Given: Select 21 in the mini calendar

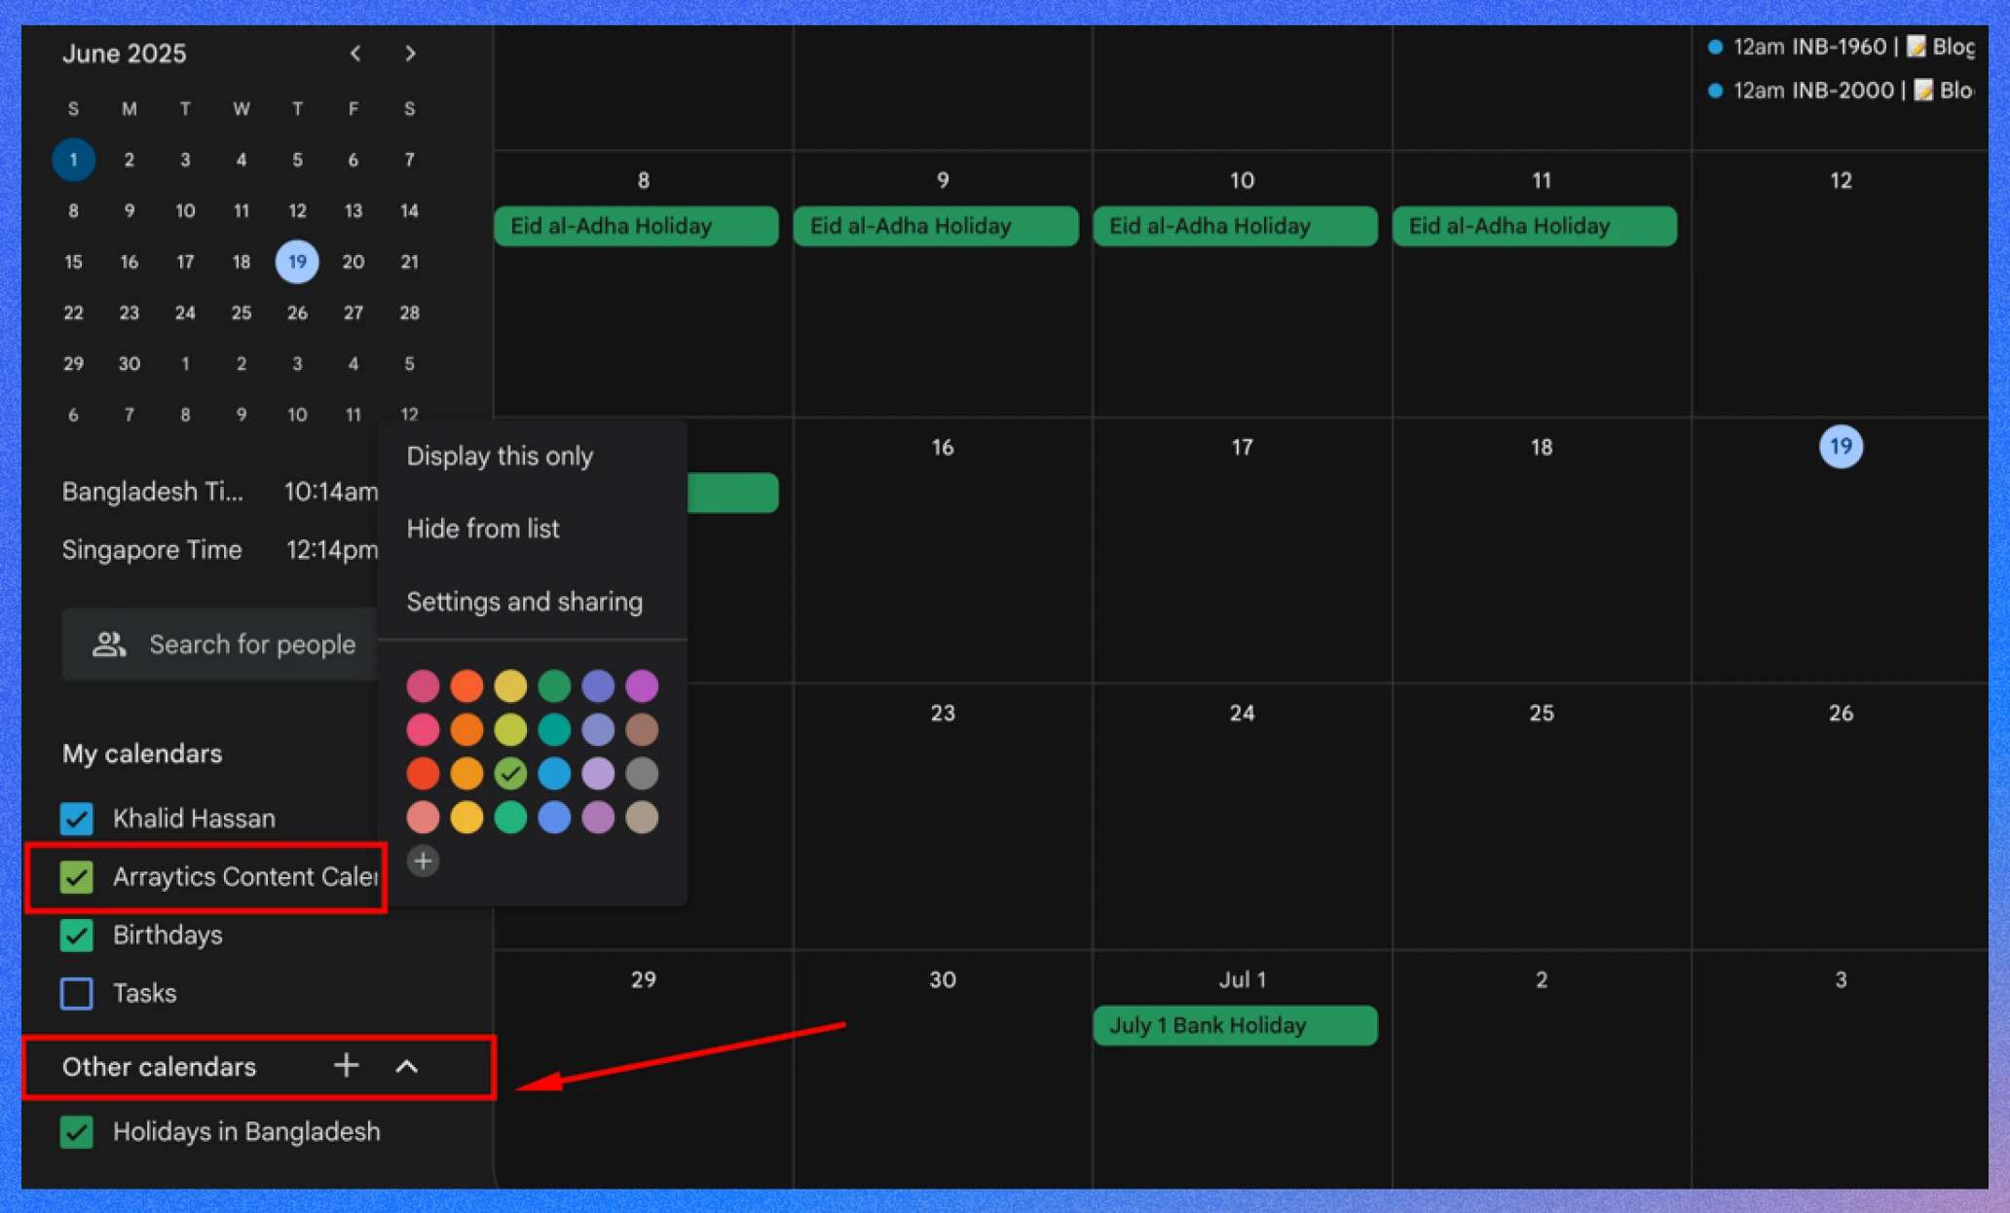Looking at the screenshot, I should click(x=409, y=262).
